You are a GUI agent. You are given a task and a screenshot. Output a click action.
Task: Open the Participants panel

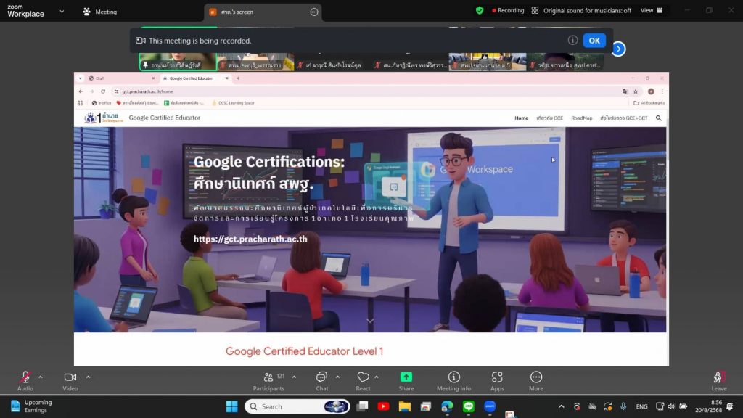(268, 380)
